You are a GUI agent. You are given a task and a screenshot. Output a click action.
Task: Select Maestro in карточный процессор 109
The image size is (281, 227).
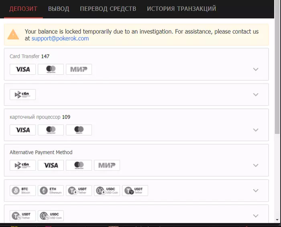pyautogui.click(x=79, y=130)
